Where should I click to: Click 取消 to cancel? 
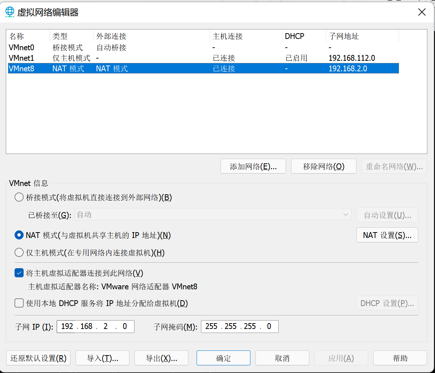pos(282,358)
